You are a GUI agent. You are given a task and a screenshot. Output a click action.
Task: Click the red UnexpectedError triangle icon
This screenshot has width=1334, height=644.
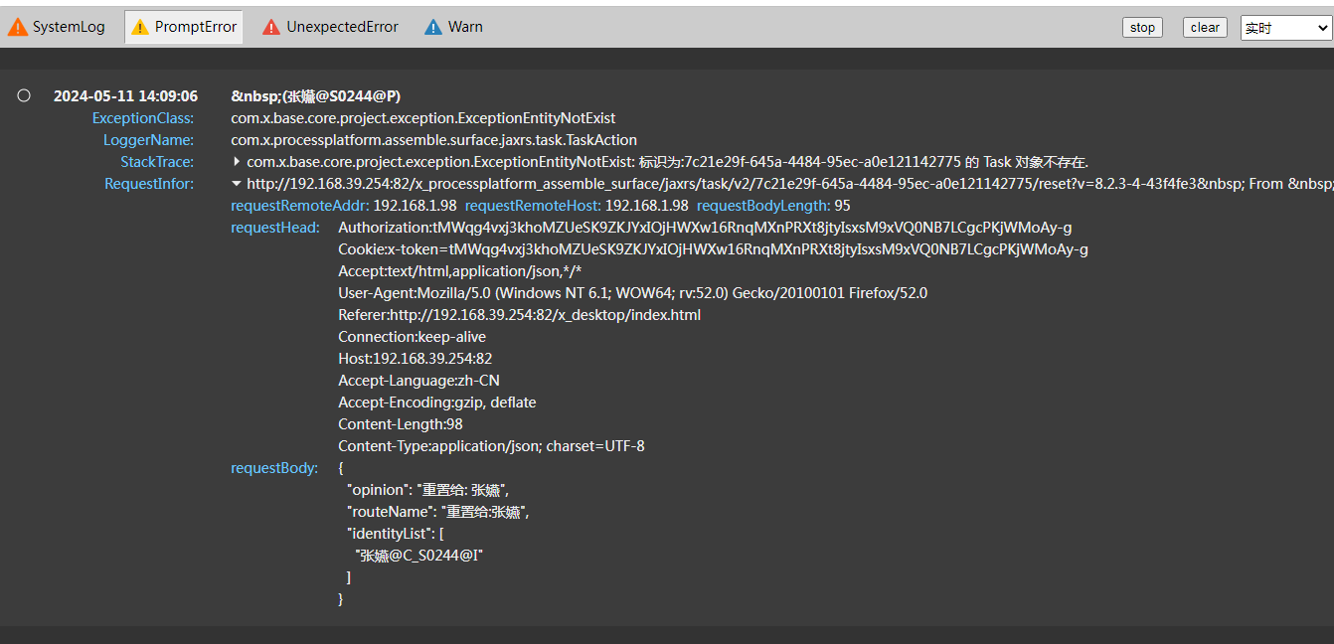click(271, 27)
